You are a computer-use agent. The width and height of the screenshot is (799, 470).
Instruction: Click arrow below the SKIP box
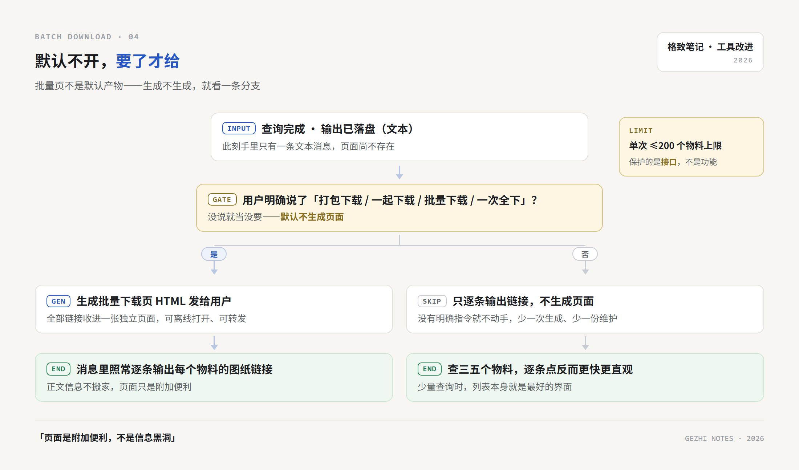[585, 343]
